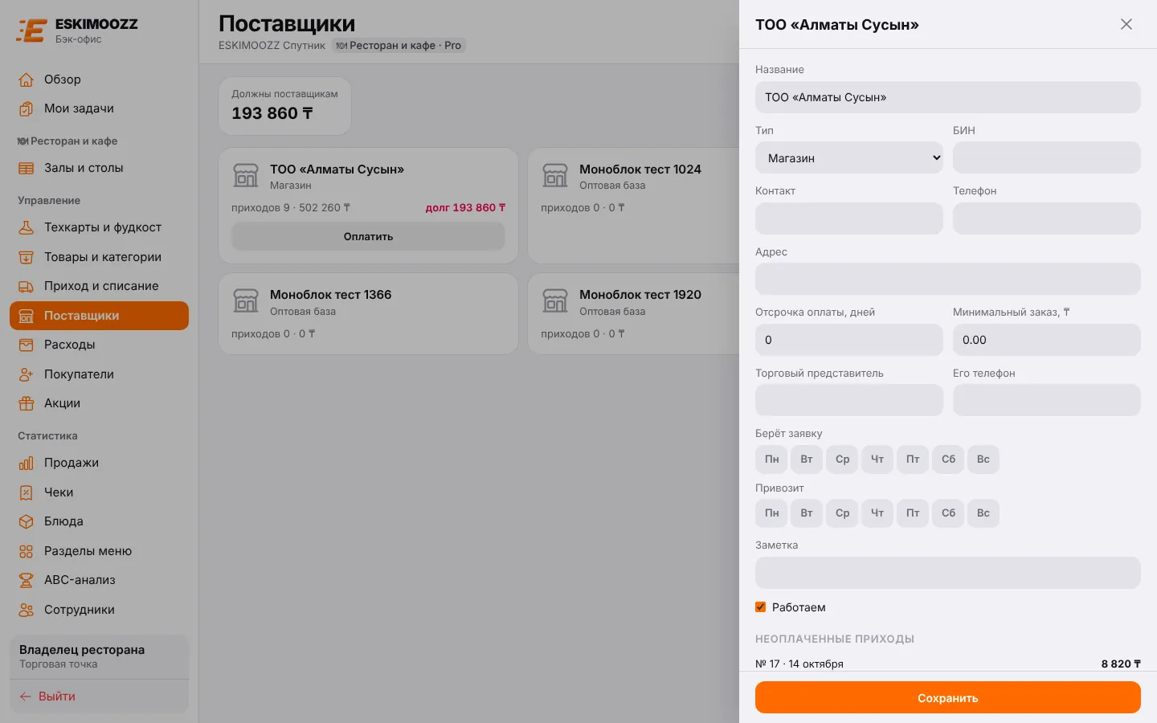Toggle Вс in Берёт заявку days
Image resolution: width=1157 pixels, height=723 pixels.
(x=983, y=460)
